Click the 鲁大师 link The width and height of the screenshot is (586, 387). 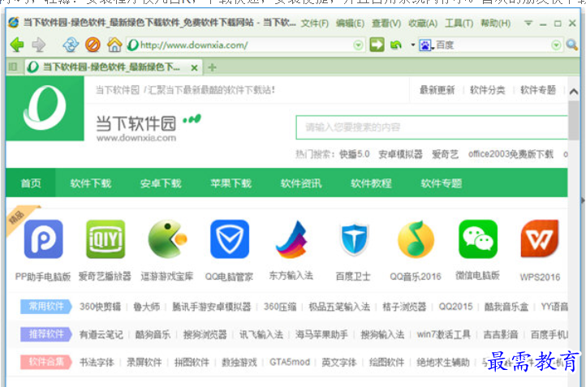point(146,307)
